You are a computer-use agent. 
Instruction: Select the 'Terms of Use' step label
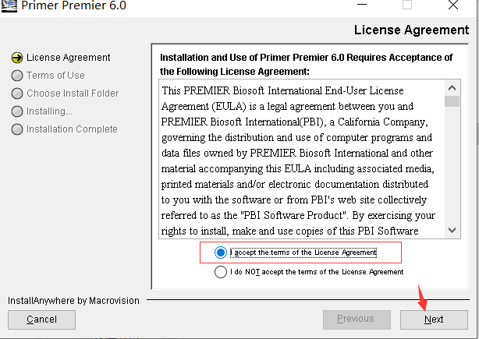(x=55, y=76)
